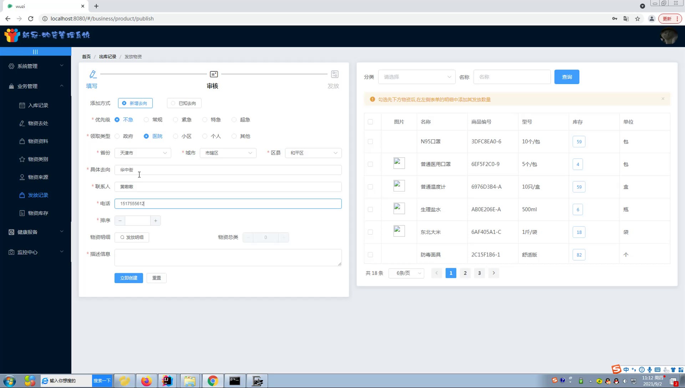Select 紧急 priority radio button
685x388 pixels.
(x=176, y=120)
